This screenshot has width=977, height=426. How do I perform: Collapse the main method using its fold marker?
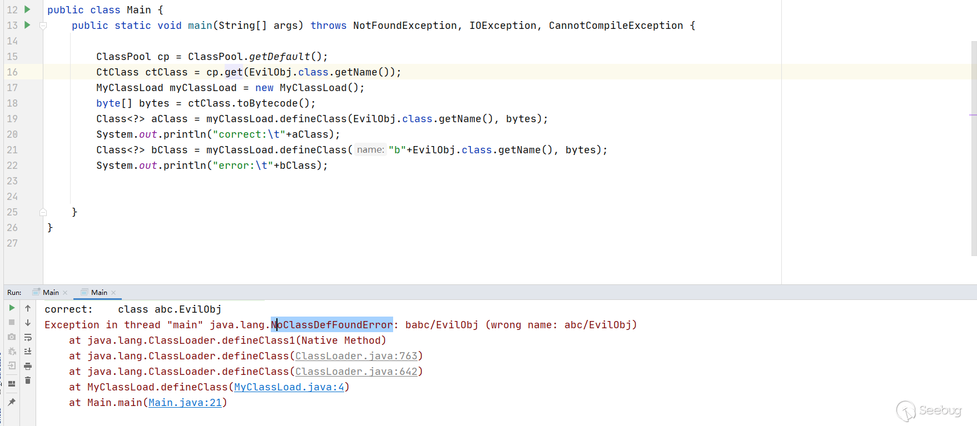click(x=43, y=26)
